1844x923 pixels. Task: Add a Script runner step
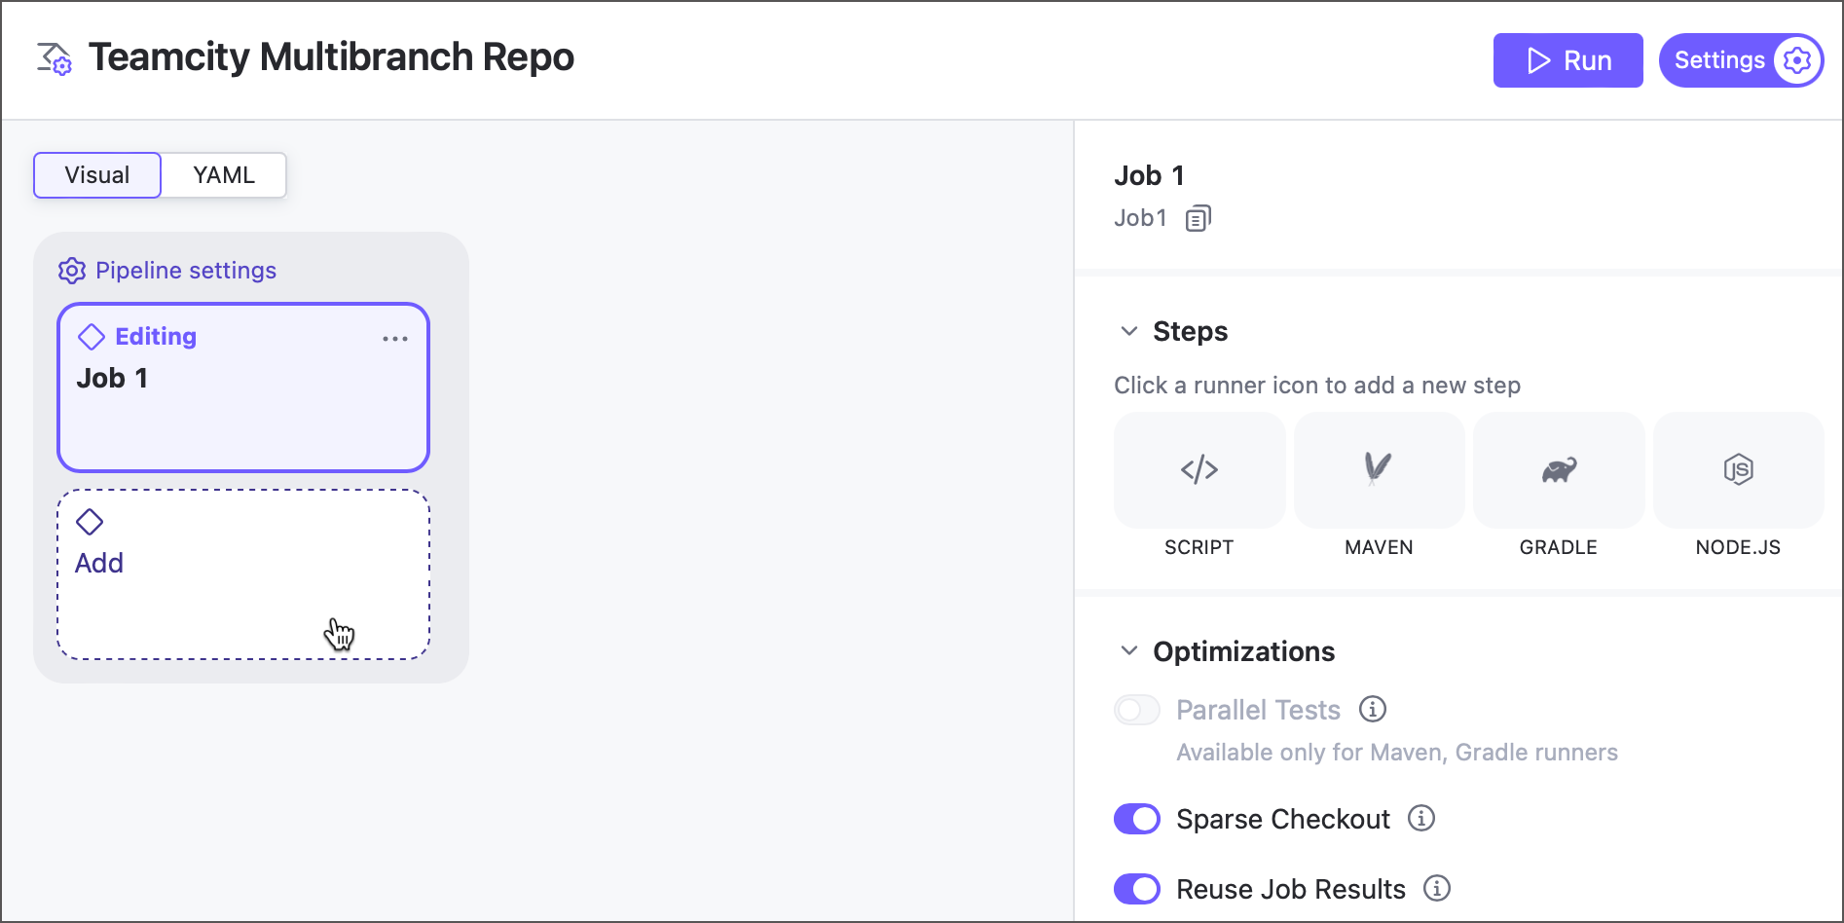coord(1199,470)
